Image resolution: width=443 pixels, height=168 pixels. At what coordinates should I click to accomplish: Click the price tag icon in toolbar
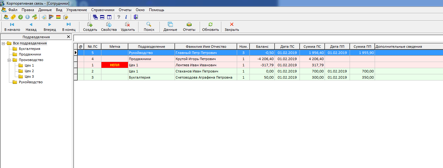[x=44, y=17]
